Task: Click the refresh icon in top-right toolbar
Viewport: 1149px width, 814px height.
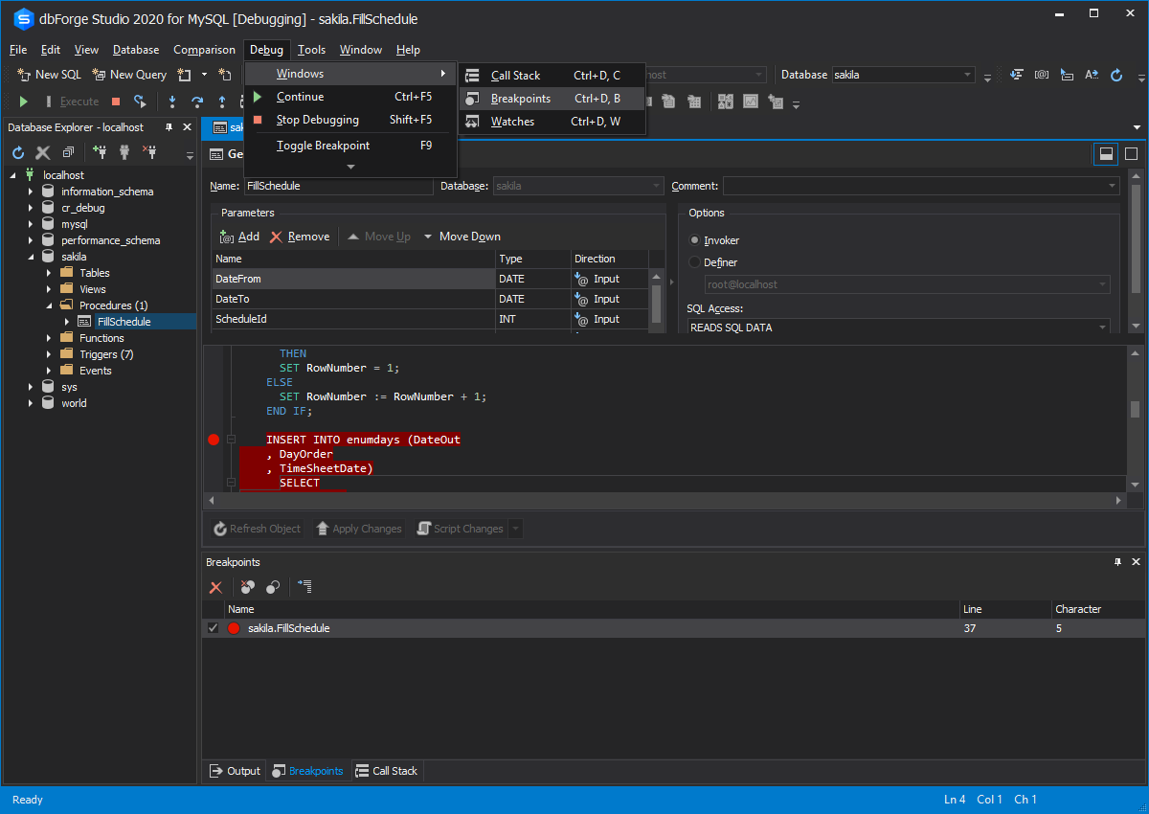Action: (1115, 75)
